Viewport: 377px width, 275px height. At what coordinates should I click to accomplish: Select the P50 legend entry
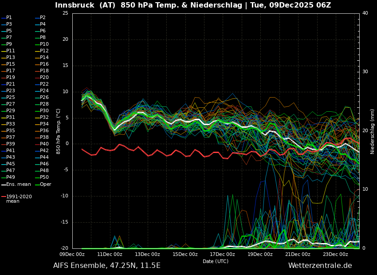[x=44, y=177]
